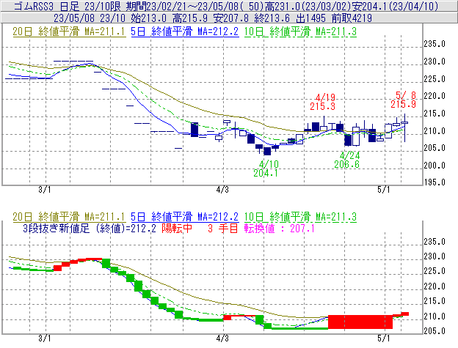Click lower chart legend '20日 終値平滑 MA=211.1'
Screen dimensions: 458x348
point(69,217)
